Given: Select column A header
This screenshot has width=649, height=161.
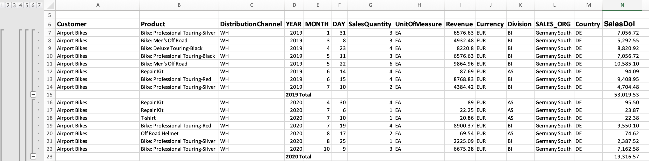Looking at the screenshot, I should point(98,5).
